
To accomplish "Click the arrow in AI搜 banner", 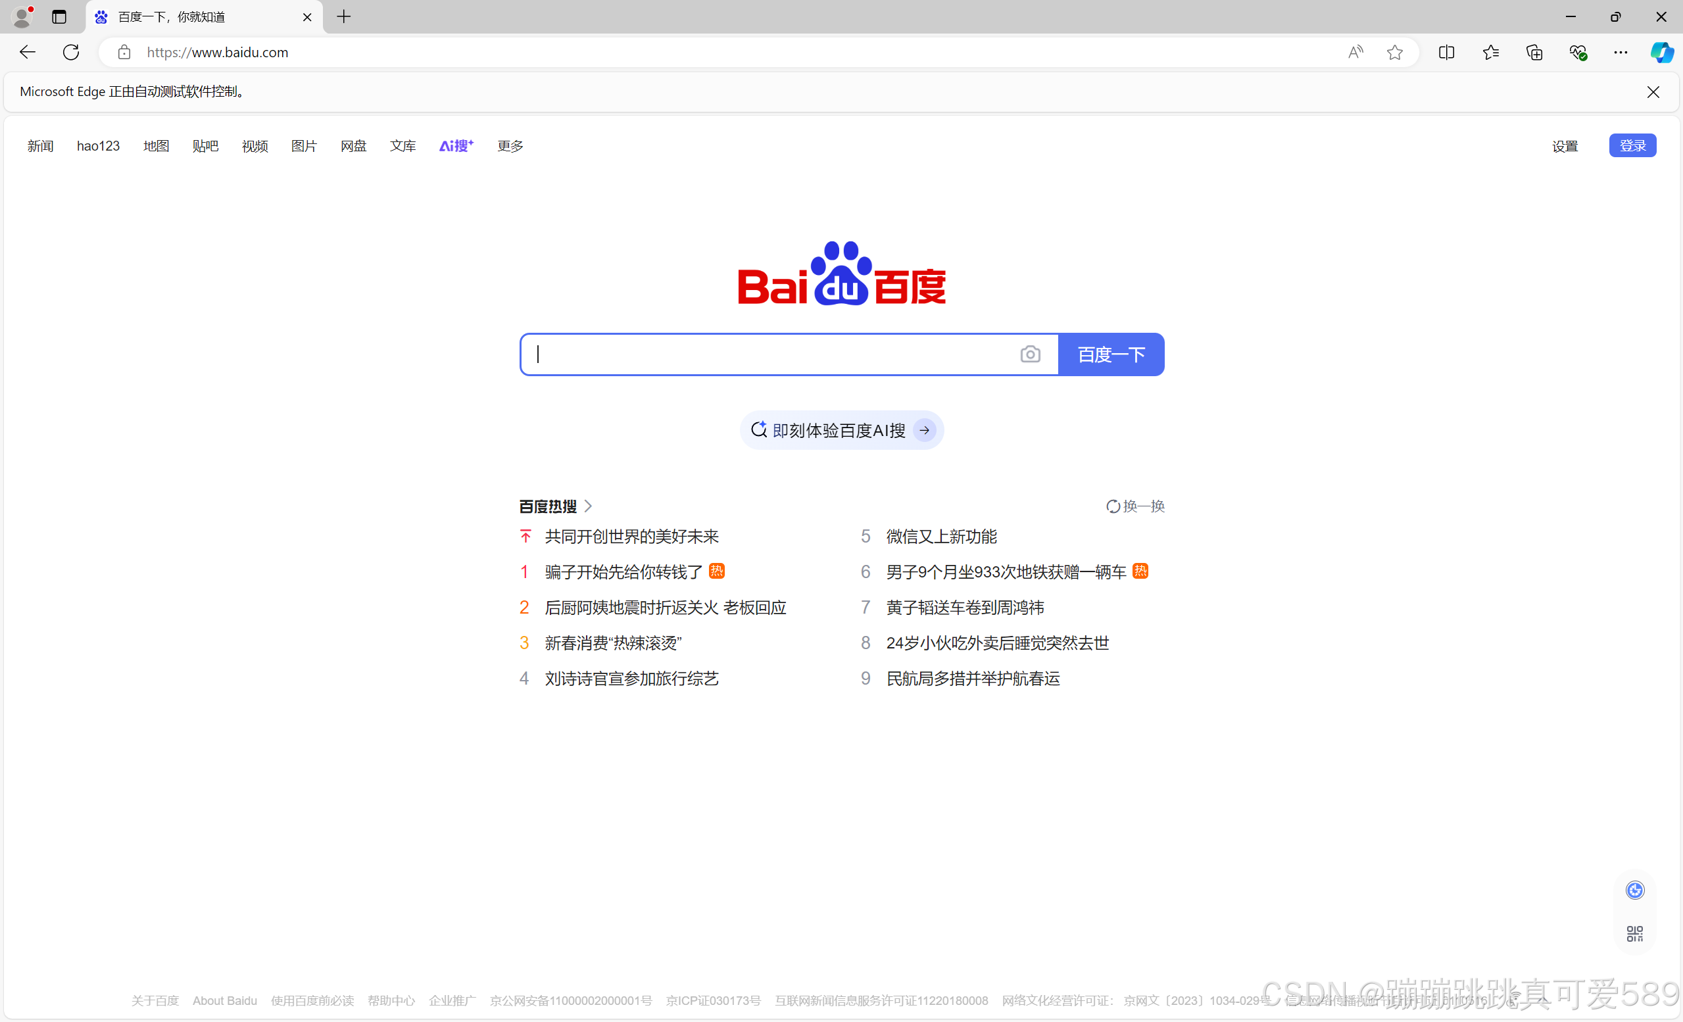I will click(x=924, y=430).
